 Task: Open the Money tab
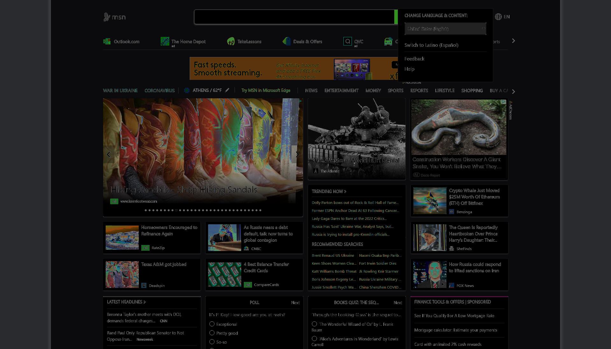(x=373, y=90)
